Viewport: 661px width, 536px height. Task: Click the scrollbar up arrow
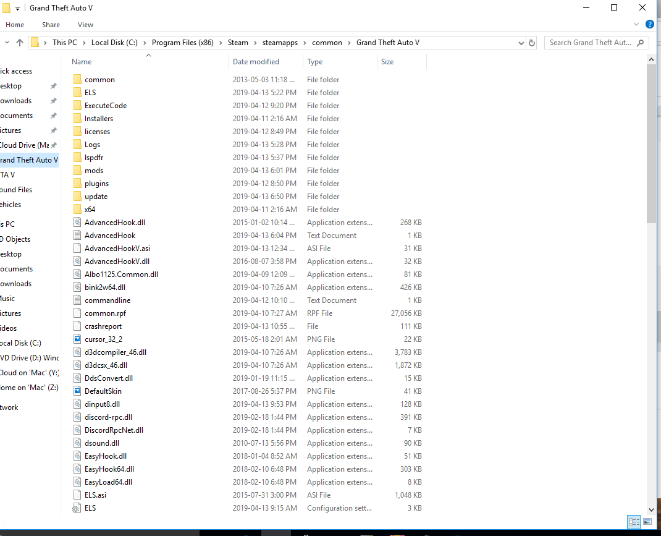651,59
